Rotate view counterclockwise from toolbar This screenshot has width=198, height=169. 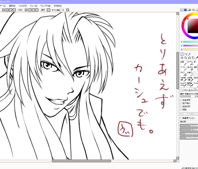pyautogui.click(x=30, y=10)
